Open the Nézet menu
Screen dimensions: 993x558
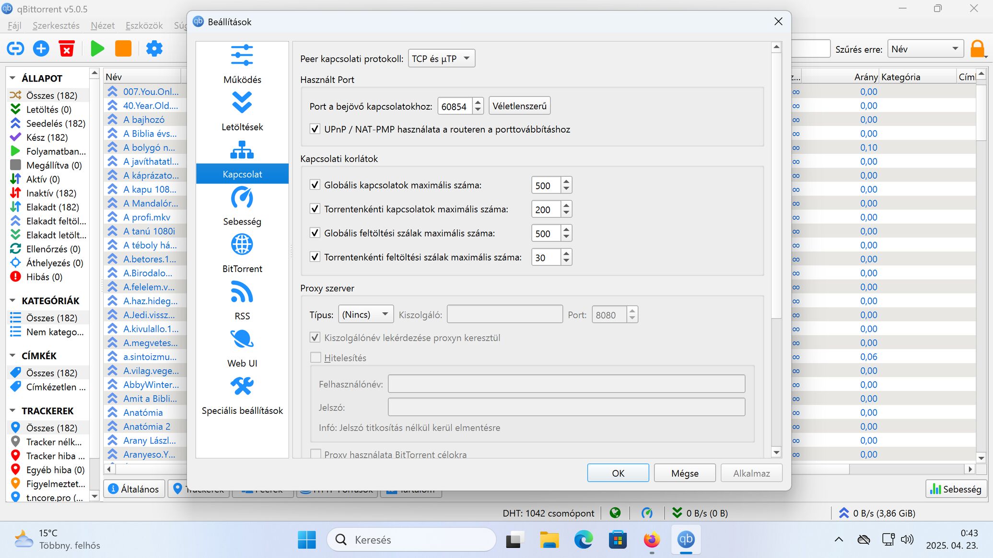click(x=103, y=25)
